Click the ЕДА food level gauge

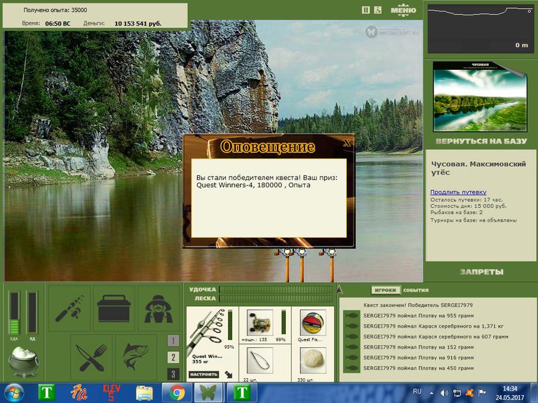click(x=14, y=312)
